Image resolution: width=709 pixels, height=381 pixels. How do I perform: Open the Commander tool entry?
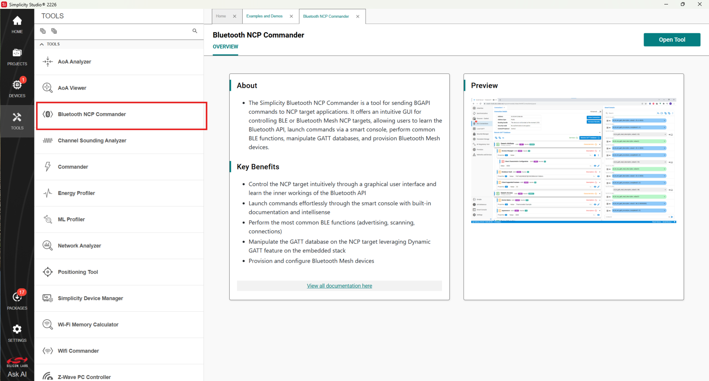pos(119,167)
